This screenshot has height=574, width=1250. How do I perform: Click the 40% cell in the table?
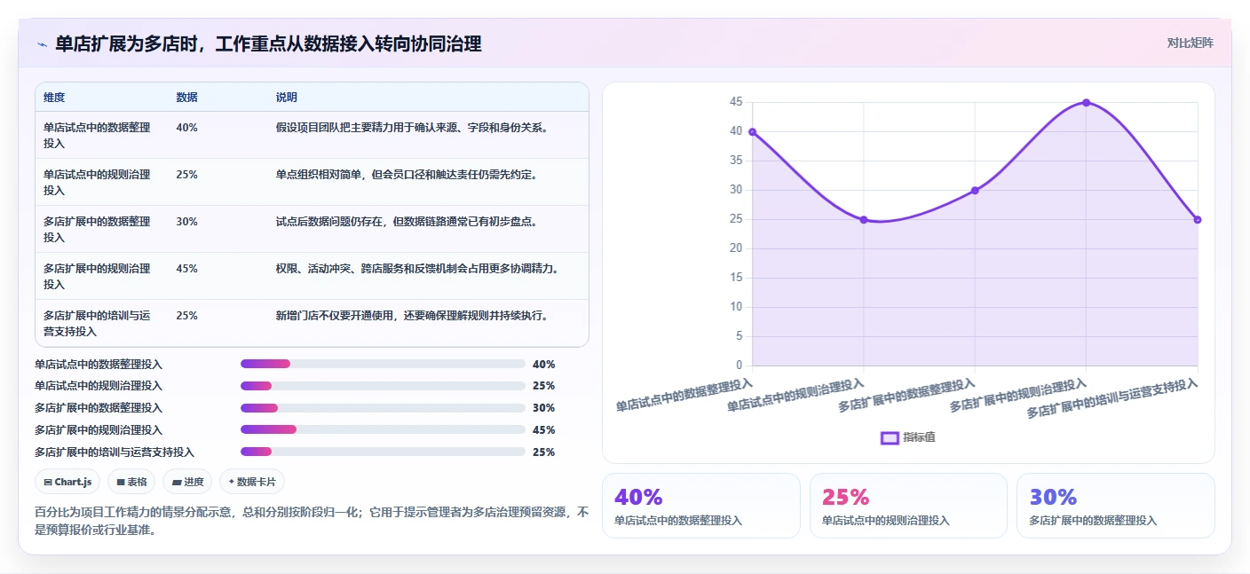coord(186,127)
